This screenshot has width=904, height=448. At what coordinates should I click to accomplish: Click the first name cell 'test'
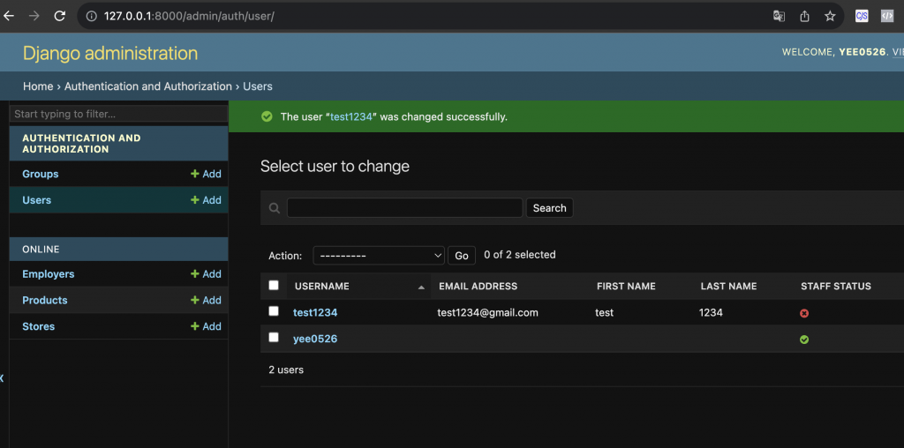tap(604, 313)
